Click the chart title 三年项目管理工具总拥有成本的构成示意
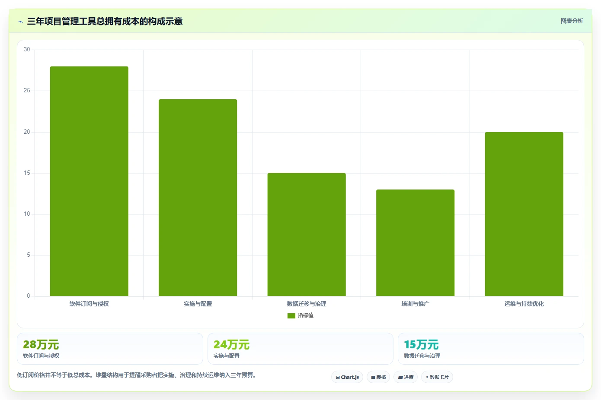 (105, 22)
